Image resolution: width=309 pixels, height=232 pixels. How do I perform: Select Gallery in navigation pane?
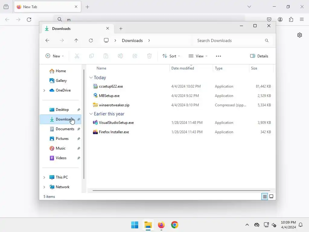[x=60, y=81]
